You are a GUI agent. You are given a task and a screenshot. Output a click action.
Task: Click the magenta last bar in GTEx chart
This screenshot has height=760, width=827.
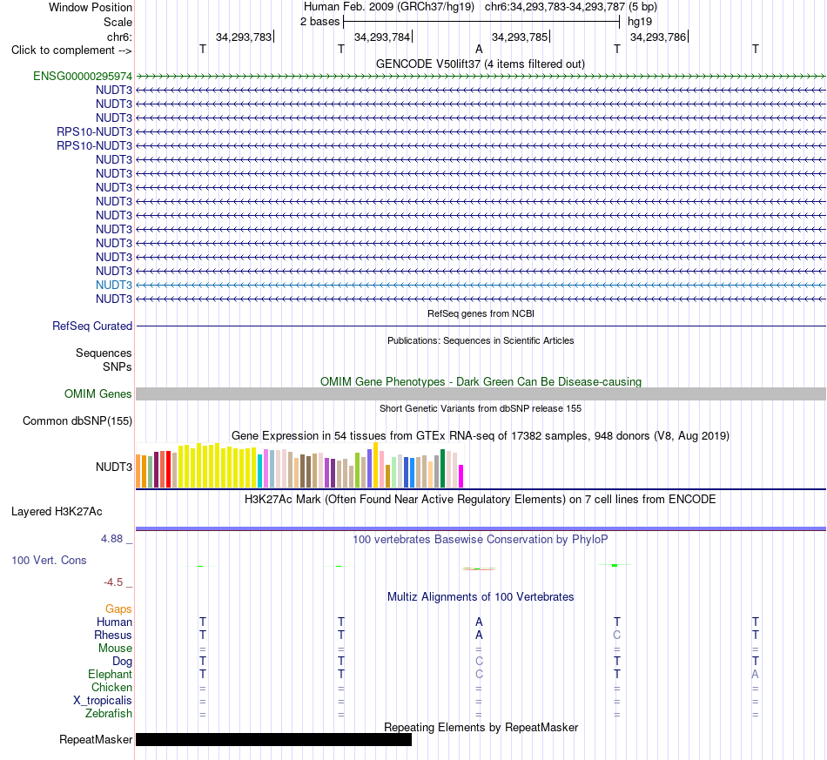click(x=461, y=475)
